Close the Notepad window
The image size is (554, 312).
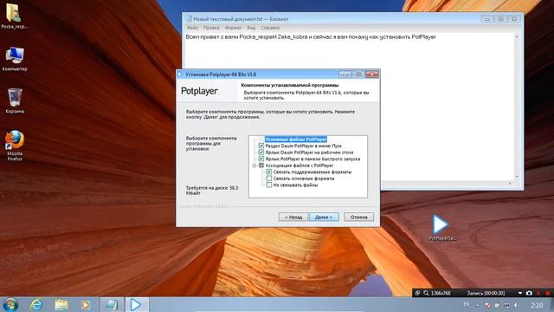pos(514,19)
